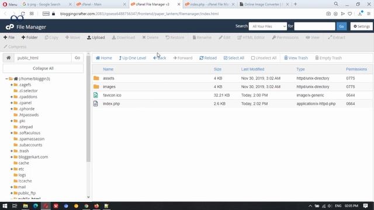Focus the search 'for' text field
This screenshot has width=374, height=210.
pos(314,26)
